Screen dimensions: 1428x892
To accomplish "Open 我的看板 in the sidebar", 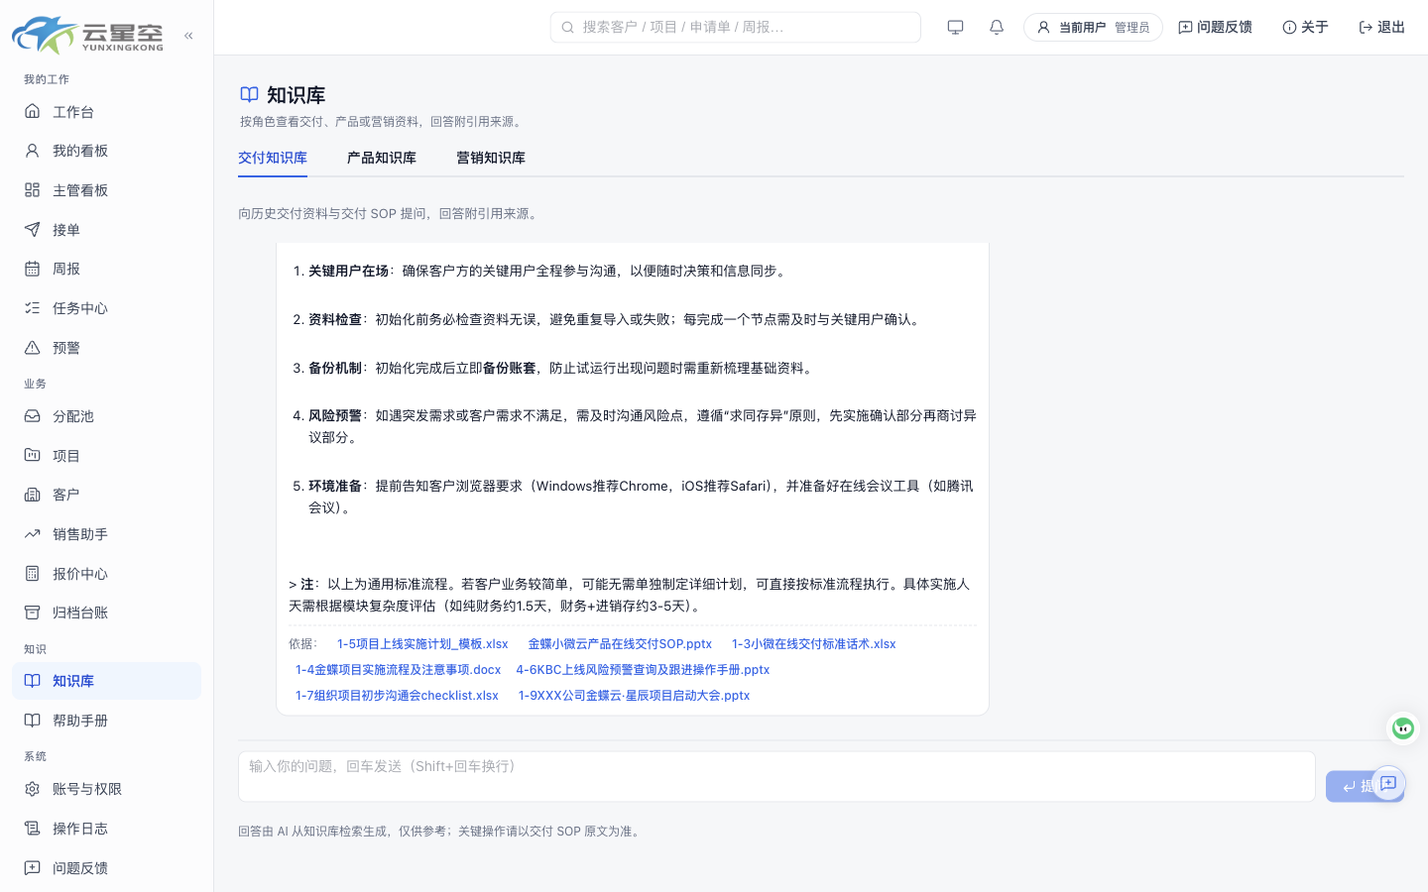I will point(106,151).
